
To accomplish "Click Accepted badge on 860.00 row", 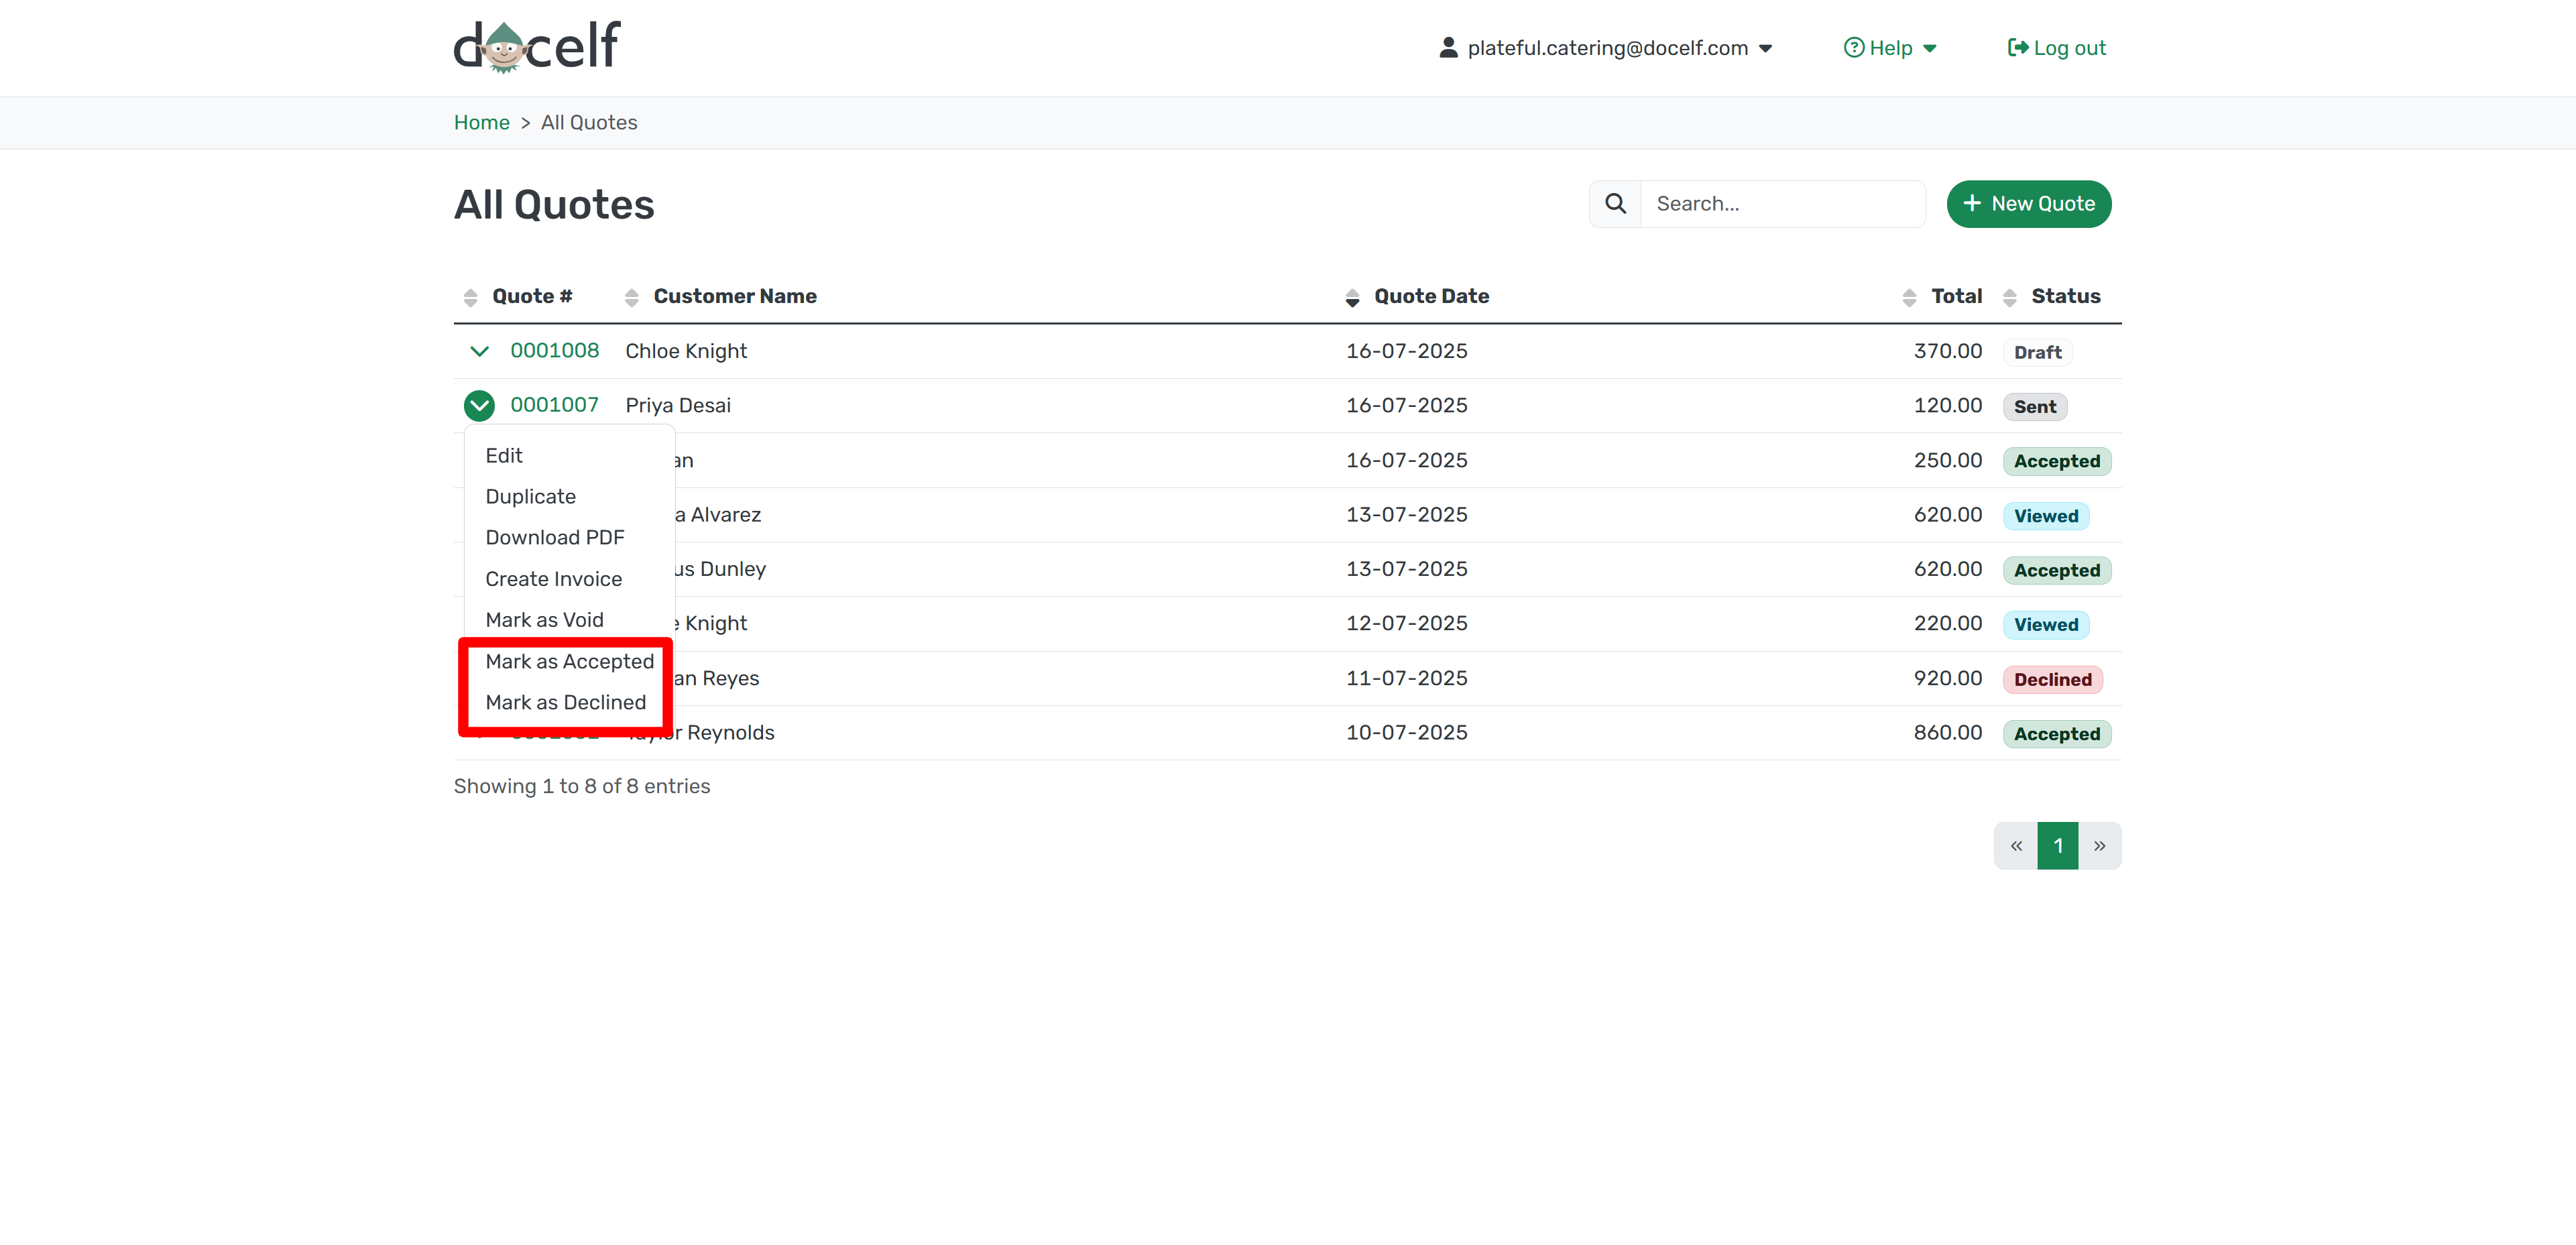I will [x=2057, y=734].
